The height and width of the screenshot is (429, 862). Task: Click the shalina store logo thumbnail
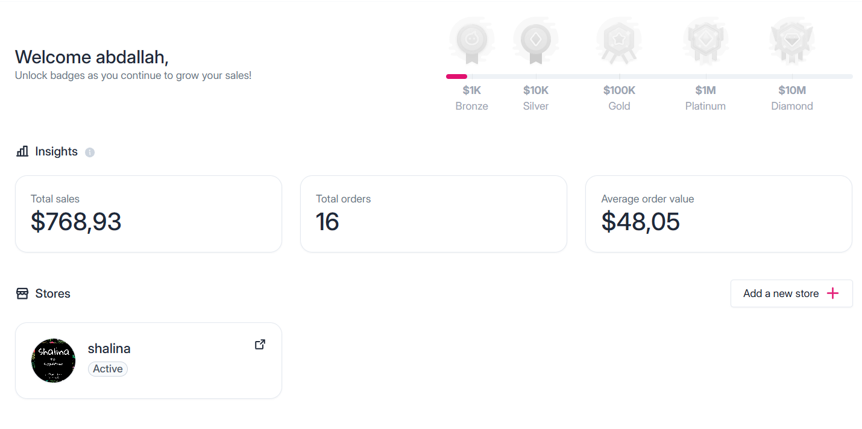tap(54, 360)
